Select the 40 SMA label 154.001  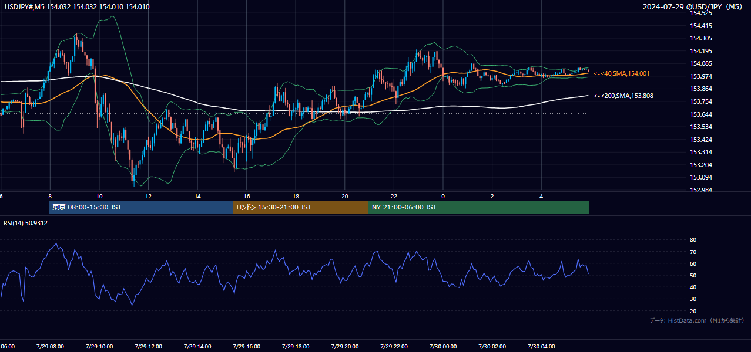tap(622, 73)
